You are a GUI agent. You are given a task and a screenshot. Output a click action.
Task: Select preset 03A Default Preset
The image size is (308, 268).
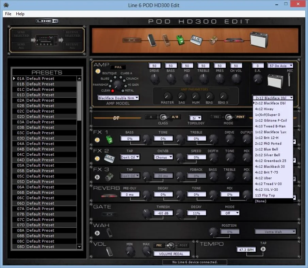40,122
